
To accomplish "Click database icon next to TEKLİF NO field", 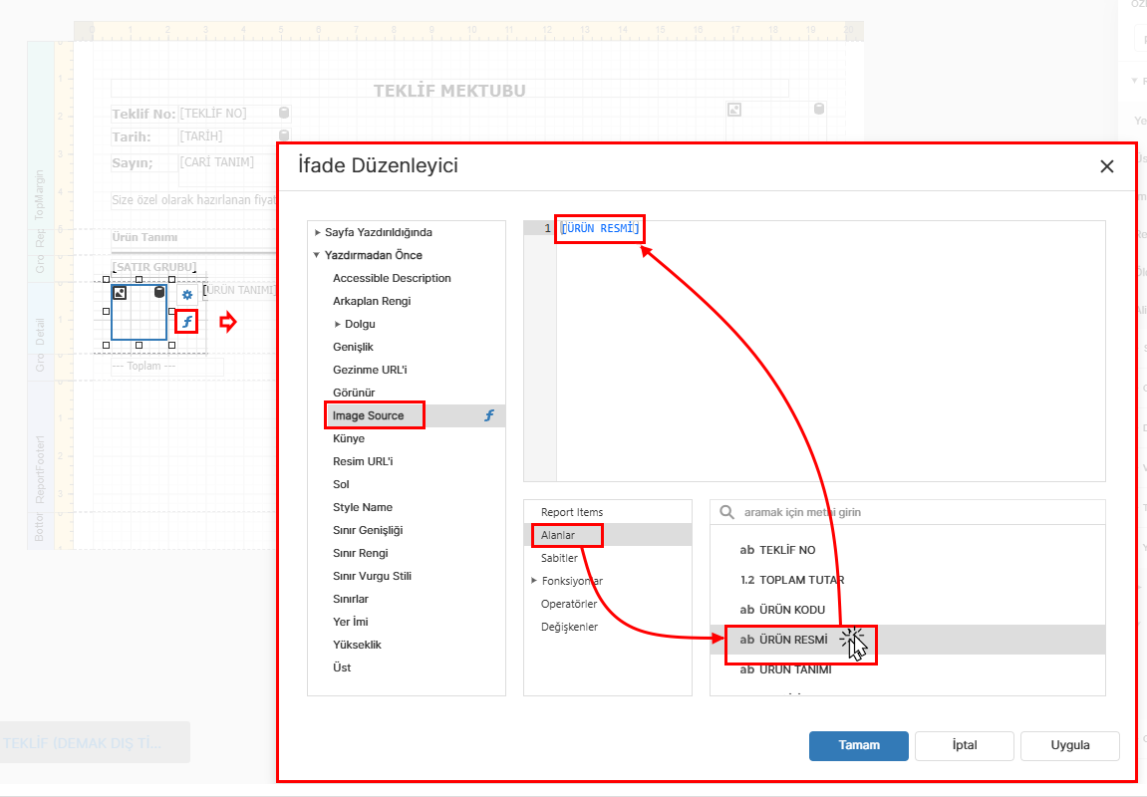I will tap(284, 113).
